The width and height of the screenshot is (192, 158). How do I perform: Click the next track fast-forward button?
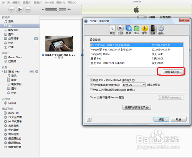click(28, 10)
